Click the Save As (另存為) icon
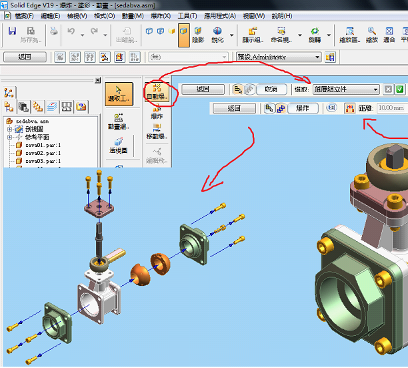Viewport: 408px width, 368px height. click(x=31, y=35)
